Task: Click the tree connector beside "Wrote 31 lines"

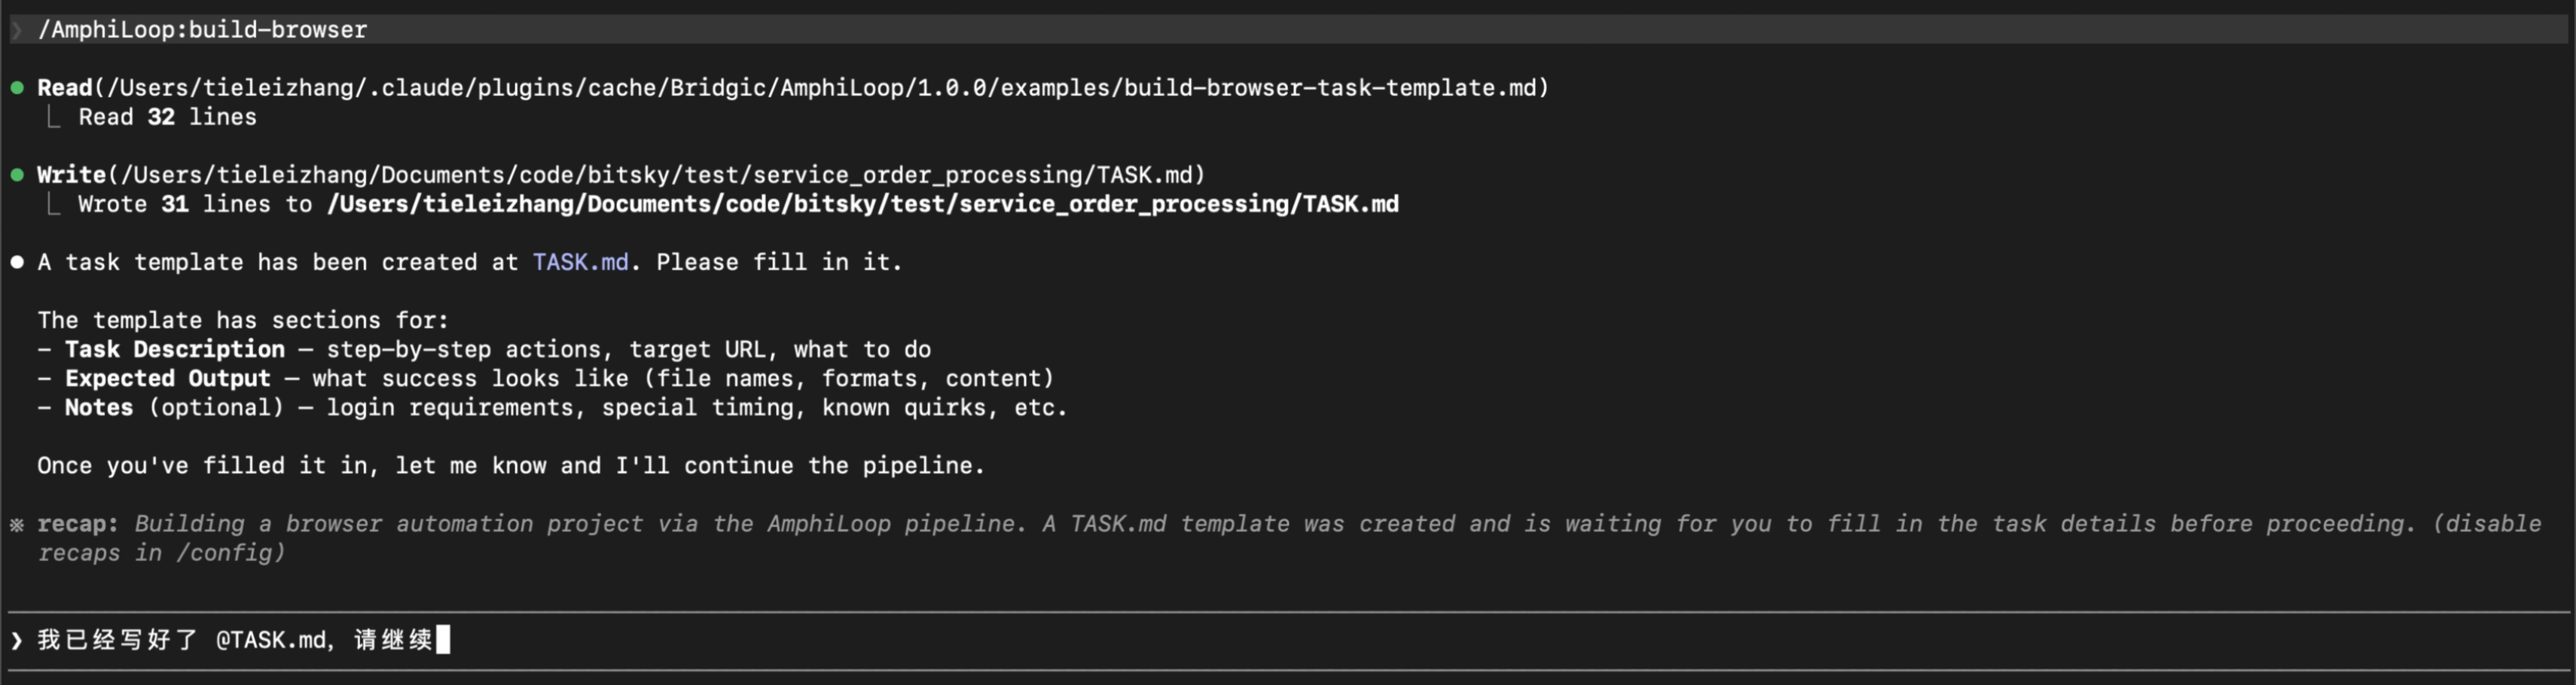Action: 54,204
